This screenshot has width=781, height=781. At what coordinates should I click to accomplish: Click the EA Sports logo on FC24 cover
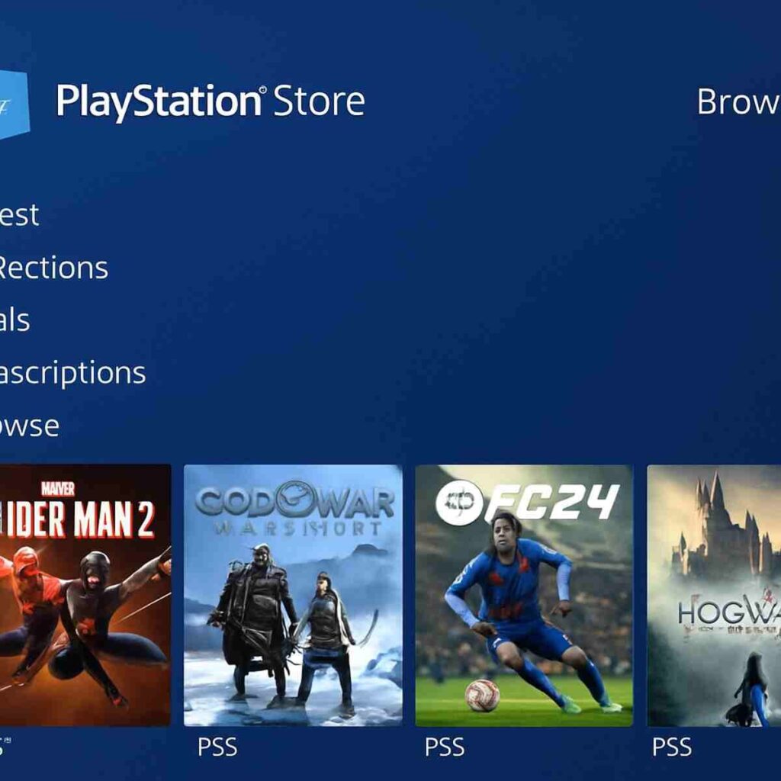pos(460,503)
